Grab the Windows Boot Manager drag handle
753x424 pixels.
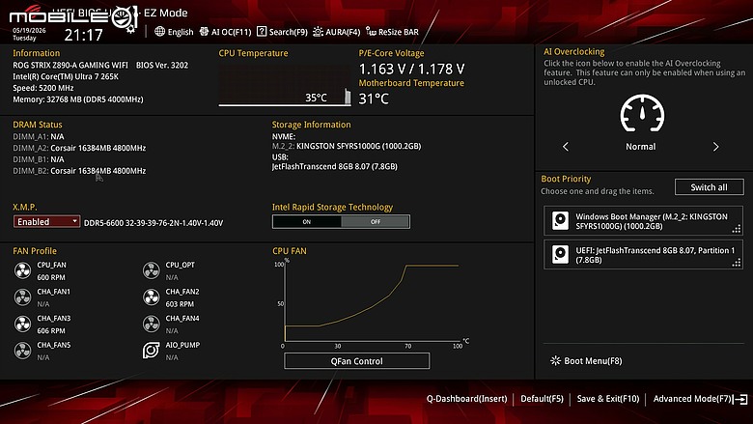(737, 229)
